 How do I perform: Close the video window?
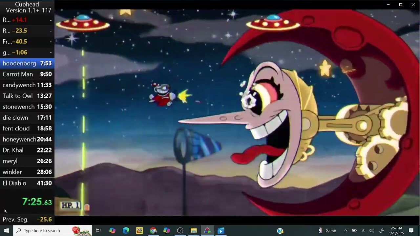413,5
